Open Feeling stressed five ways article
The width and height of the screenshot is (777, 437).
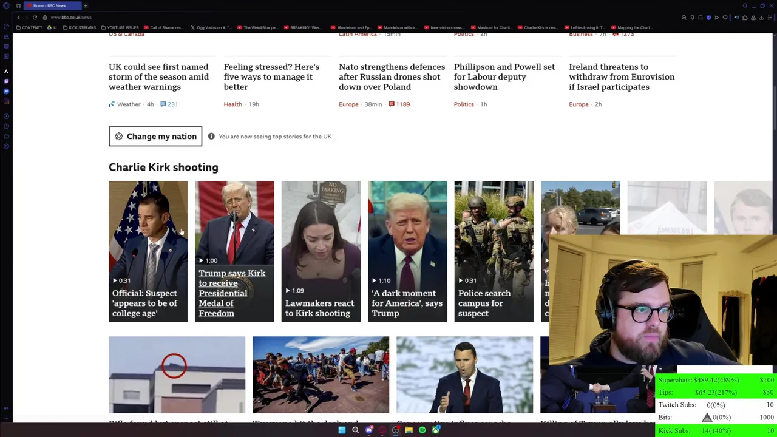(x=271, y=76)
